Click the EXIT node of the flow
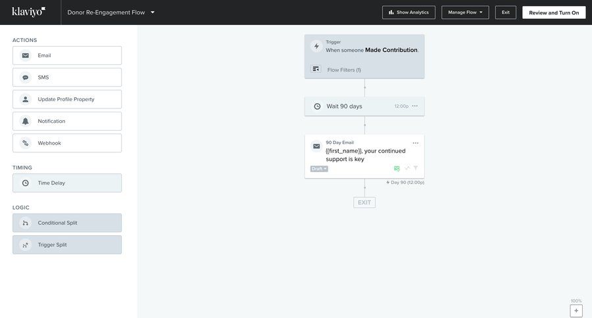 (364, 202)
